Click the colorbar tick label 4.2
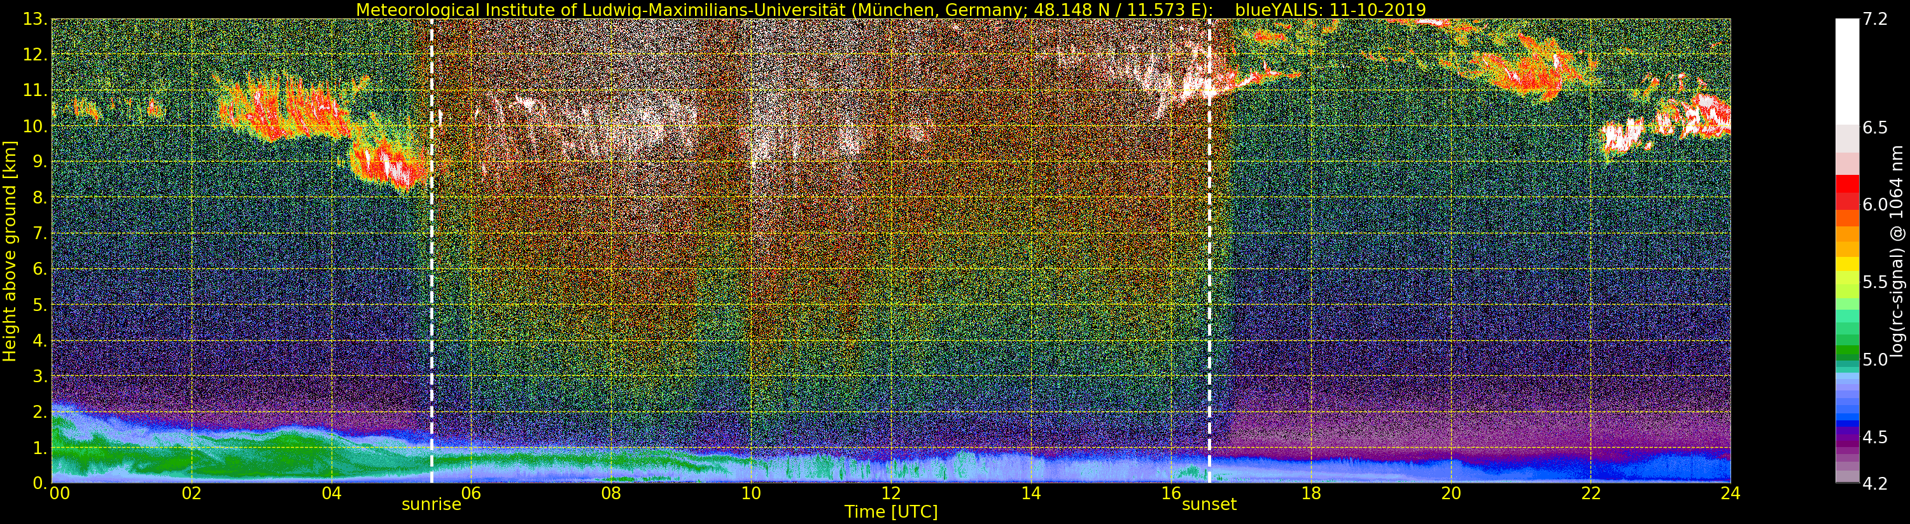1910x524 pixels. (x=1875, y=483)
